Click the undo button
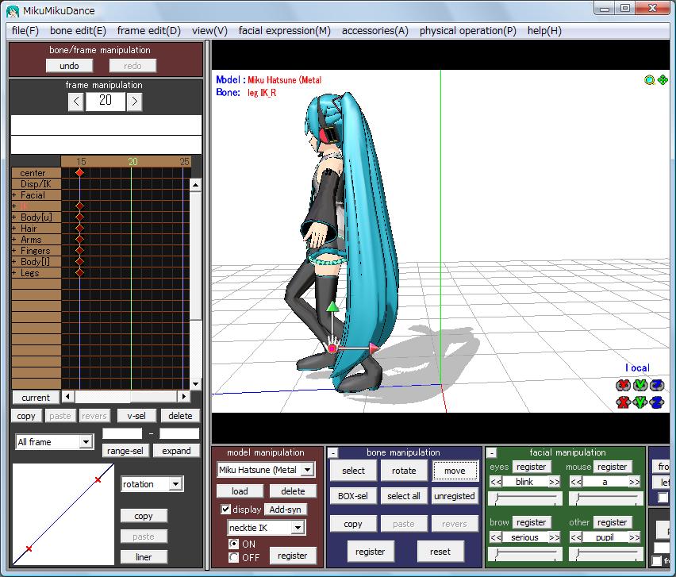This screenshot has height=577, width=676. pos(69,66)
